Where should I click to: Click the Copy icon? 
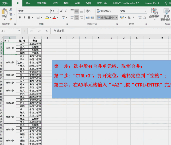[x=11, y=14]
